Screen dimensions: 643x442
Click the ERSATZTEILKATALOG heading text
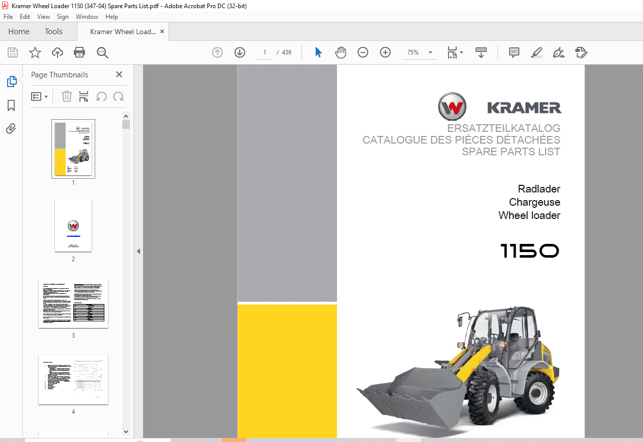pos(504,128)
